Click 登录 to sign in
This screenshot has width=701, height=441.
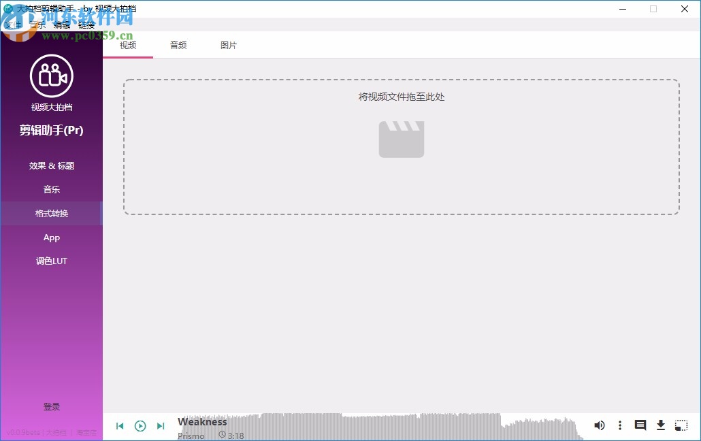pos(51,406)
